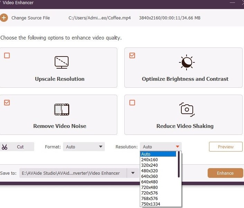Click the brightness and contrast sun icon
The height and width of the screenshot is (208, 244).
187,62
